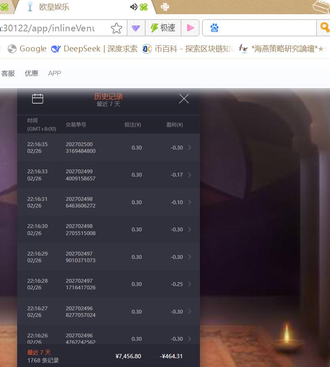
Task: Expand details of the 22:16:30 record
Action: click(x=189, y=229)
